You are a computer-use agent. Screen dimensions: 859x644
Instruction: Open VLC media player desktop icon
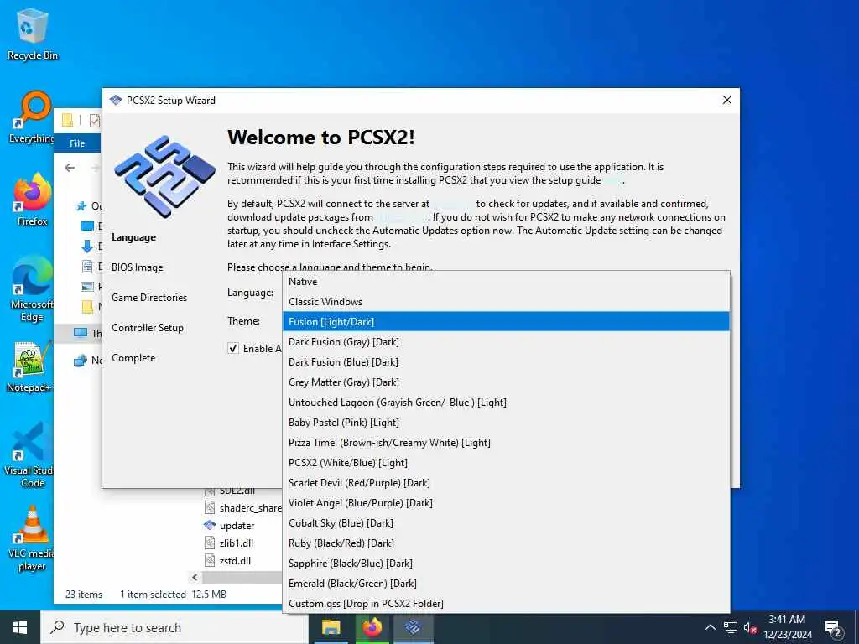32,539
